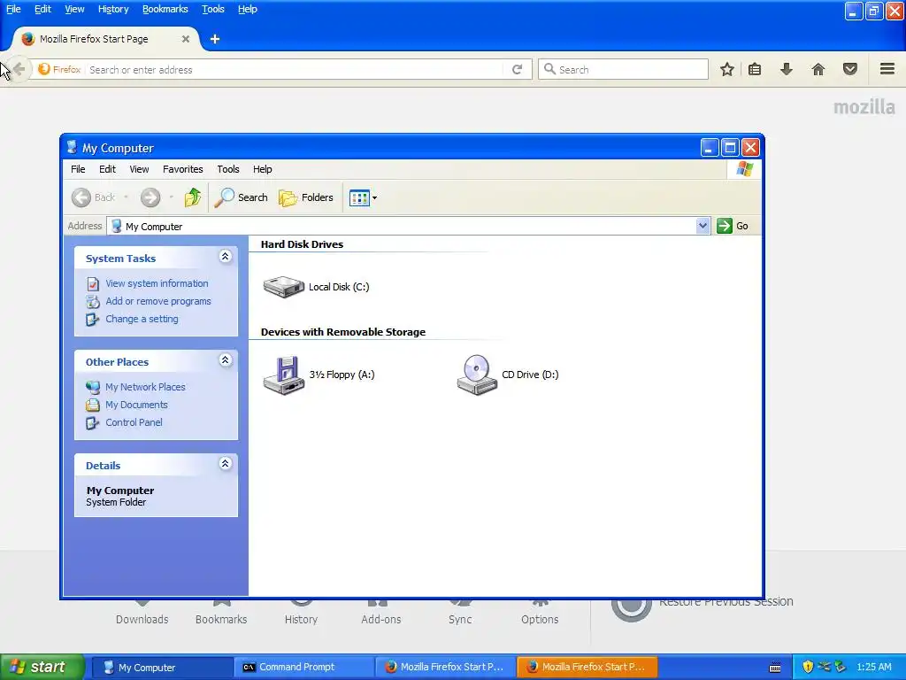Close the Mozilla Firefox Start Page tab
This screenshot has width=906, height=680.
(186, 39)
